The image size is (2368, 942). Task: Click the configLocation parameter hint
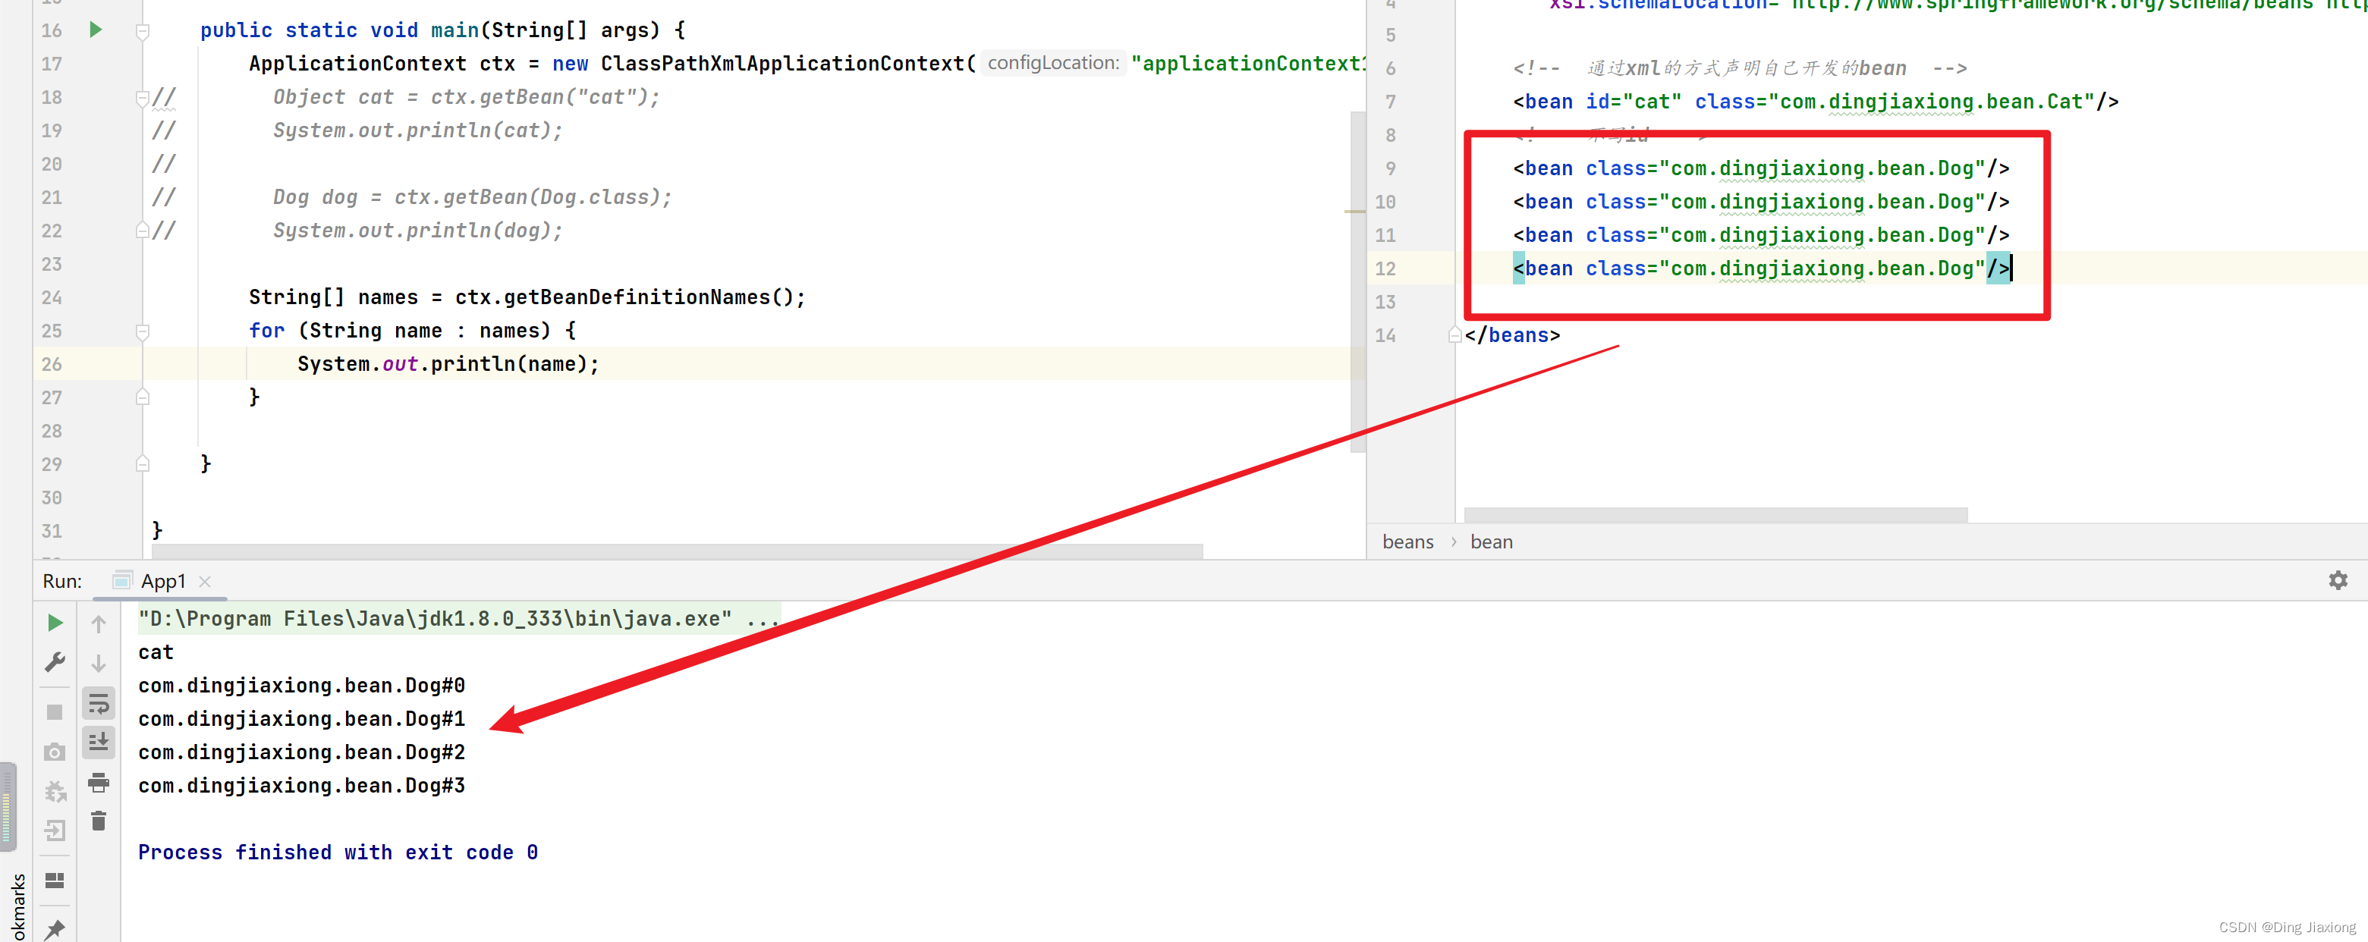pos(1053,62)
